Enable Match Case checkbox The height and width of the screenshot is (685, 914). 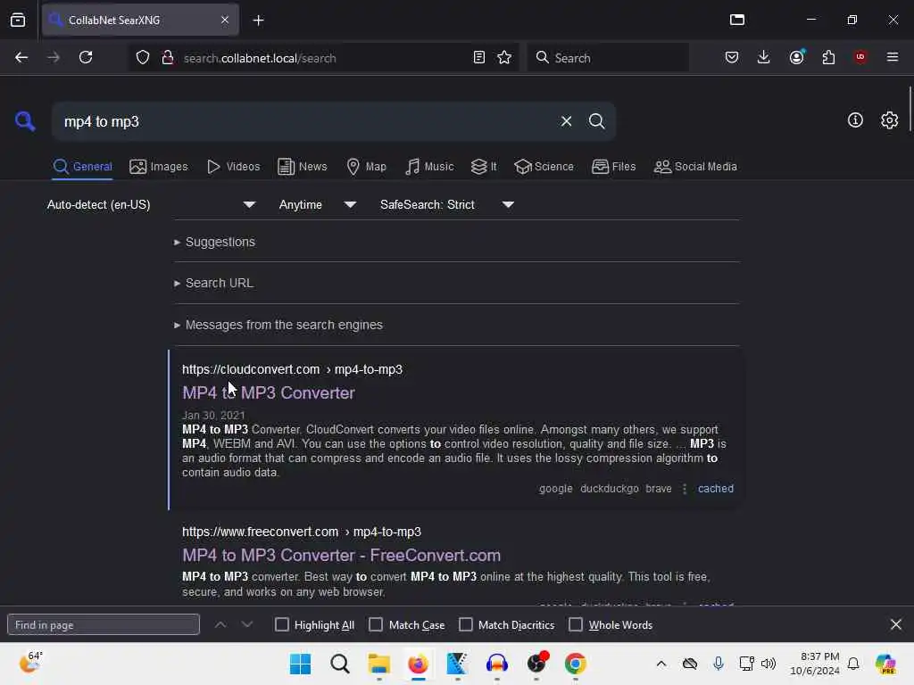[376, 624]
